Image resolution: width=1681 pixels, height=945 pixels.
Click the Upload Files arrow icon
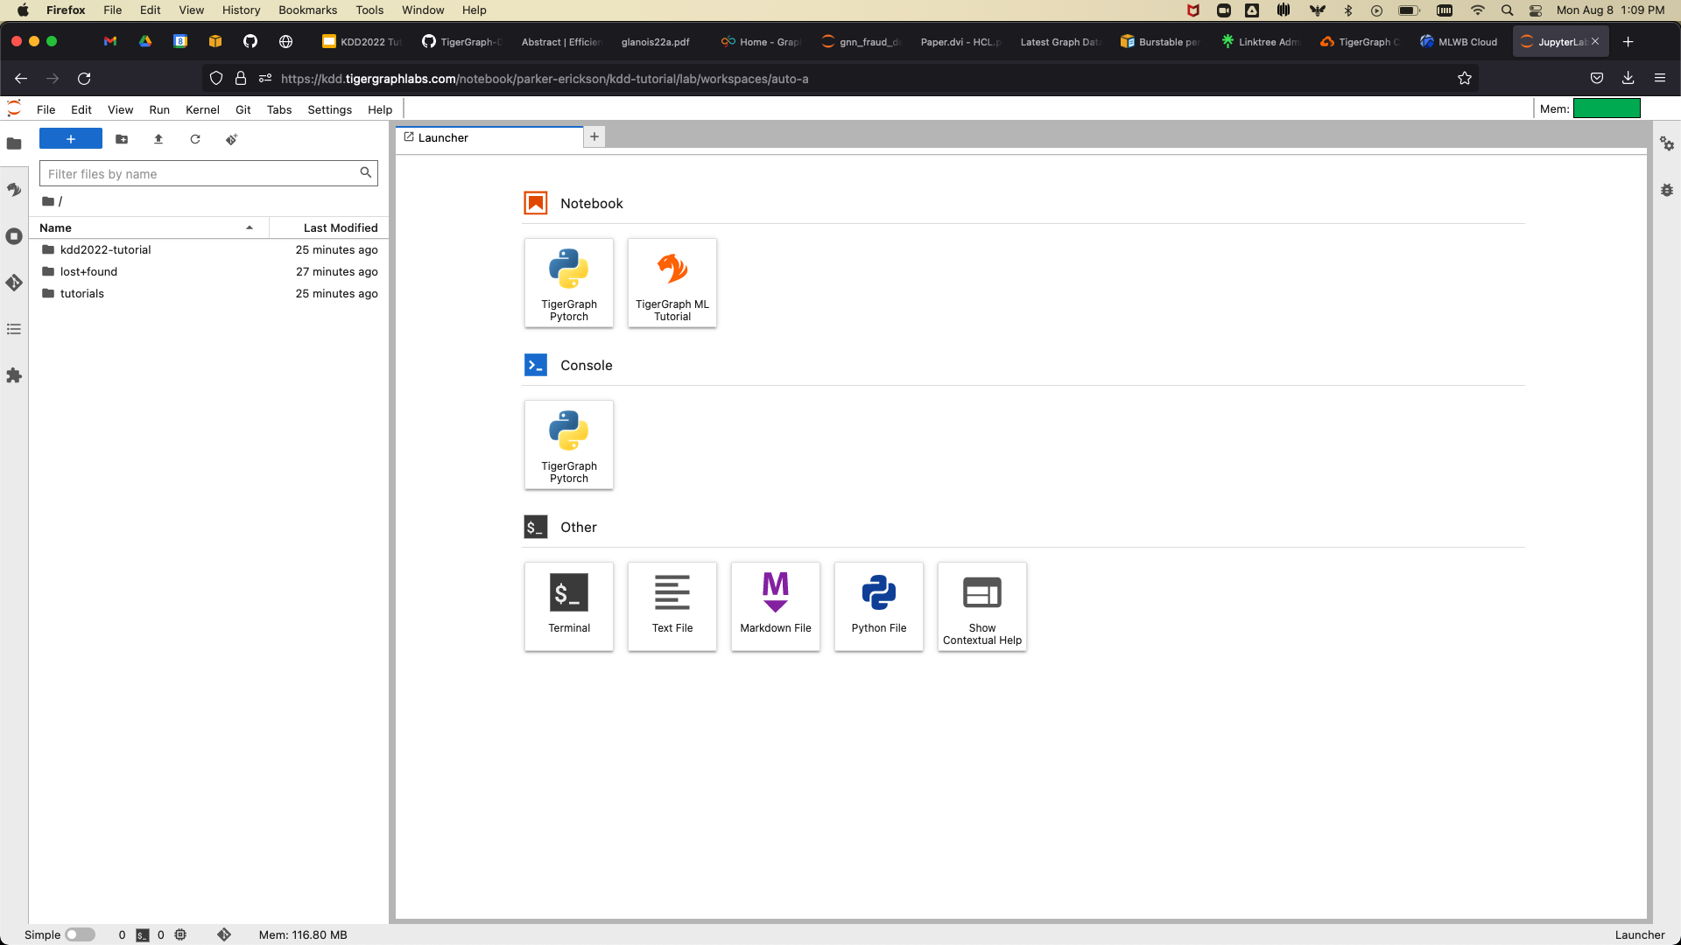coord(158,139)
